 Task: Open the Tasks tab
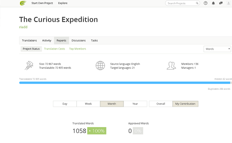click(94, 41)
